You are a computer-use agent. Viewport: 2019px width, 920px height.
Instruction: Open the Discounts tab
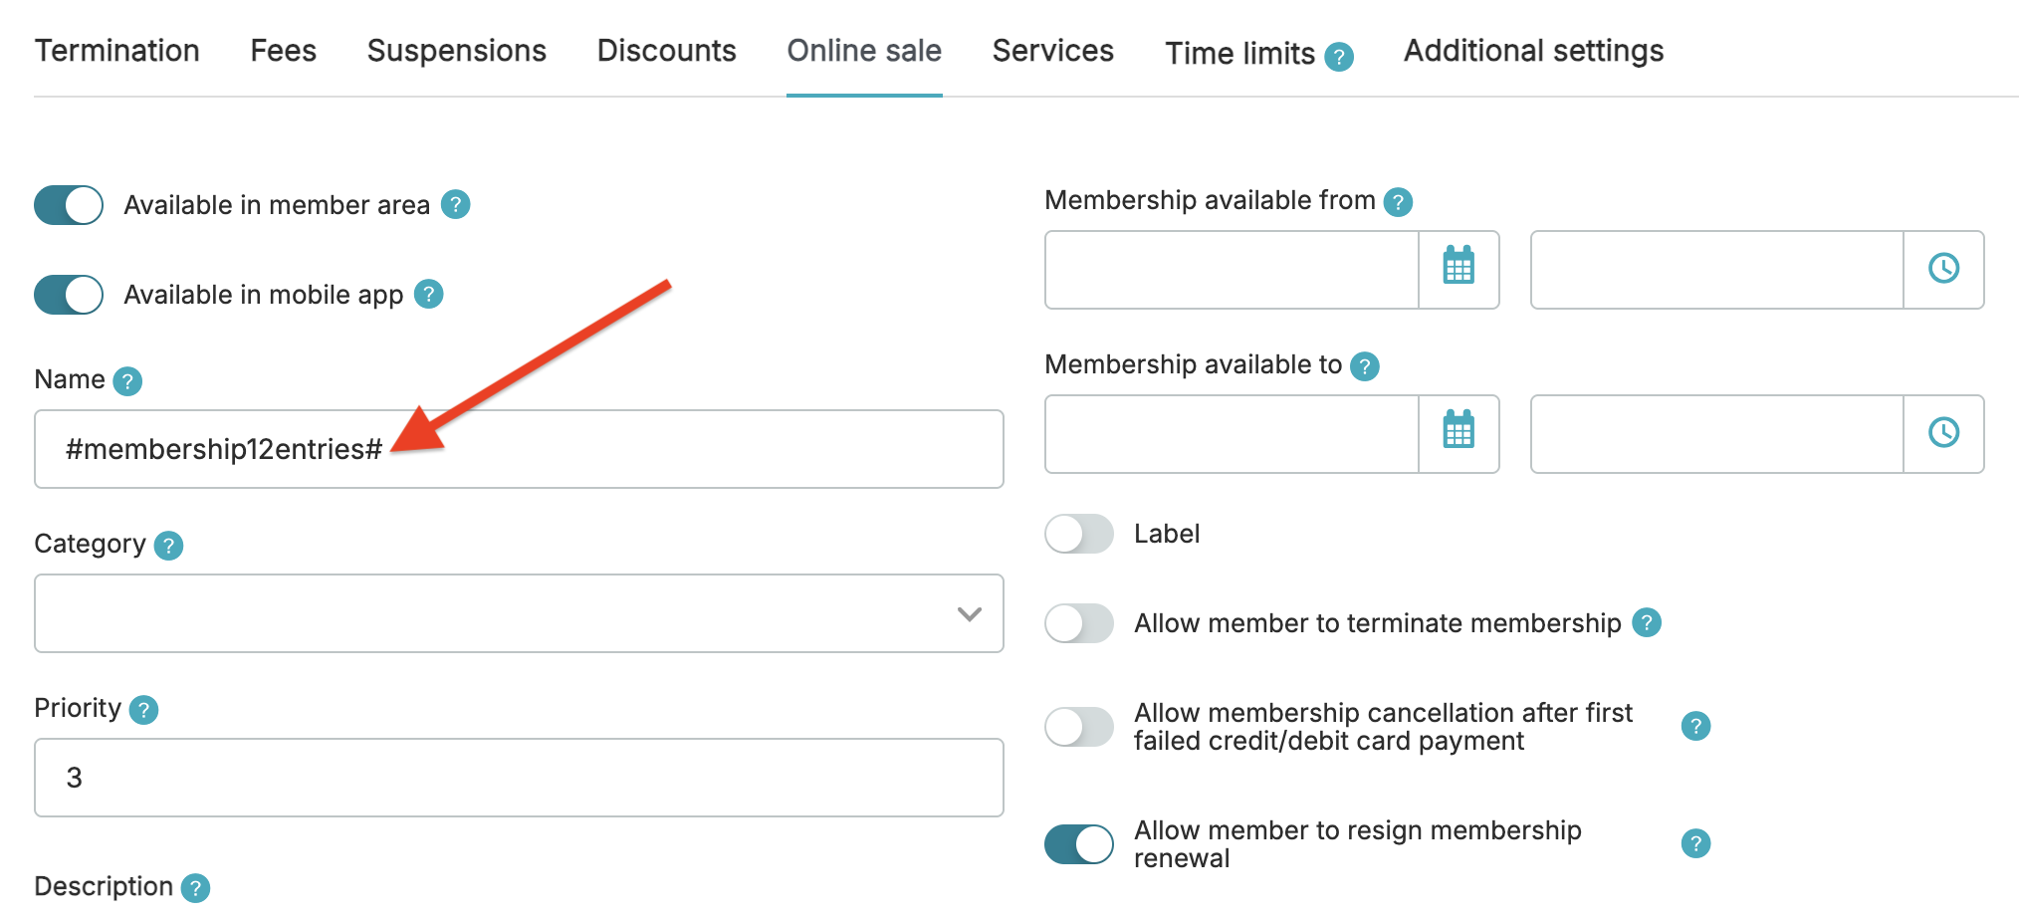[x=666, y=51]
